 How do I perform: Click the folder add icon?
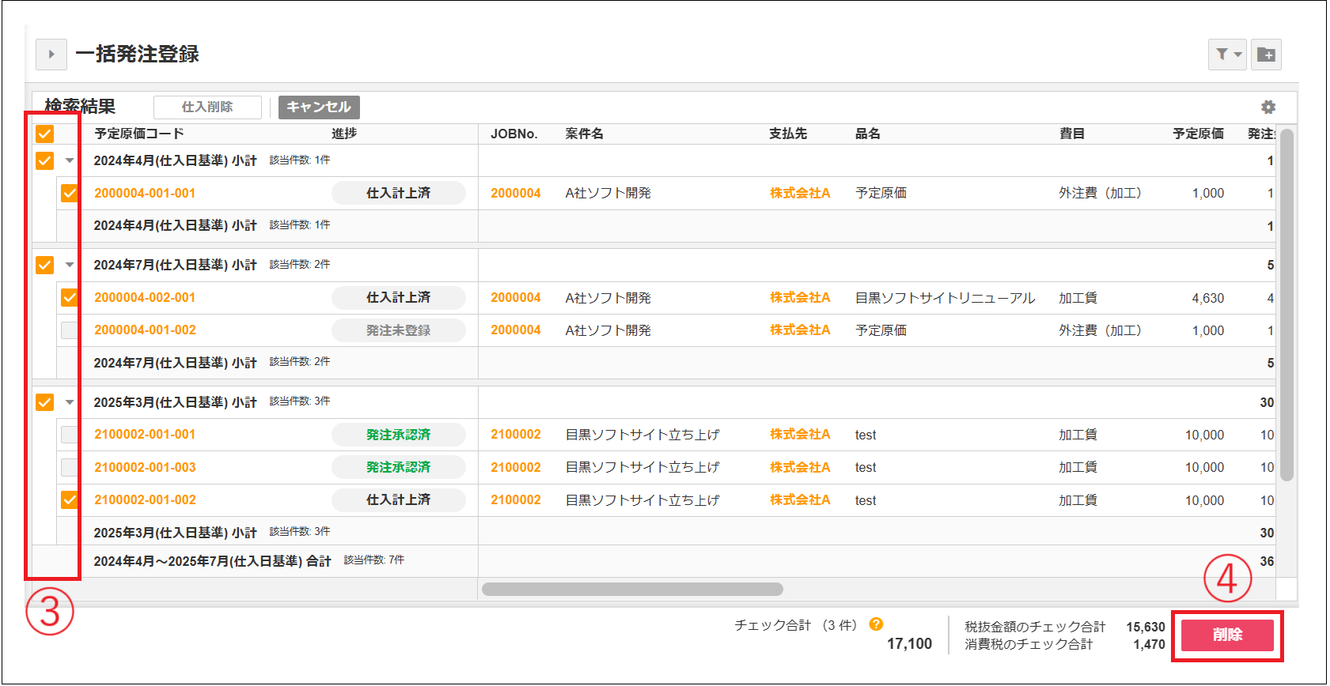pyautogui.click(x=1266, y=55)
